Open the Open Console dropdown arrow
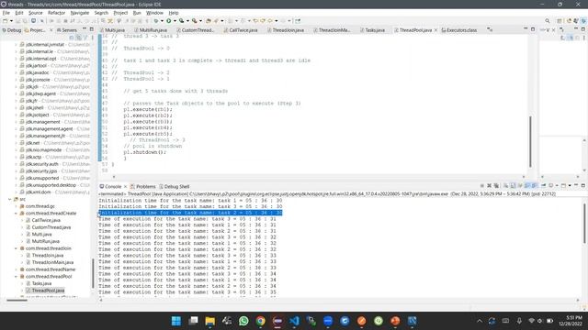This screenshot has width=588, height=330. coord(570,185)
